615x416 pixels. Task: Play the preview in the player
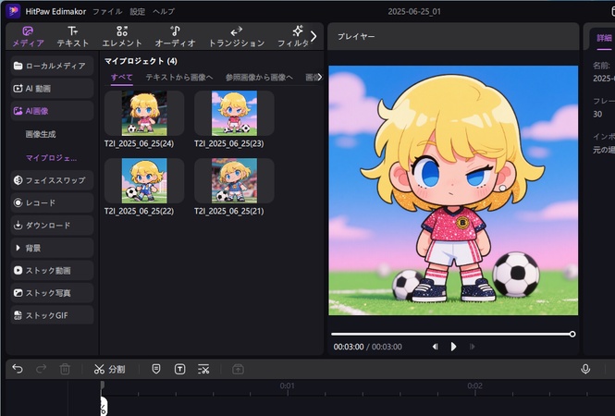tap(453, 347)
